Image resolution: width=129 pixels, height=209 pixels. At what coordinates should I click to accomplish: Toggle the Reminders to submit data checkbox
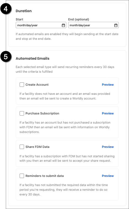point(22,176)
